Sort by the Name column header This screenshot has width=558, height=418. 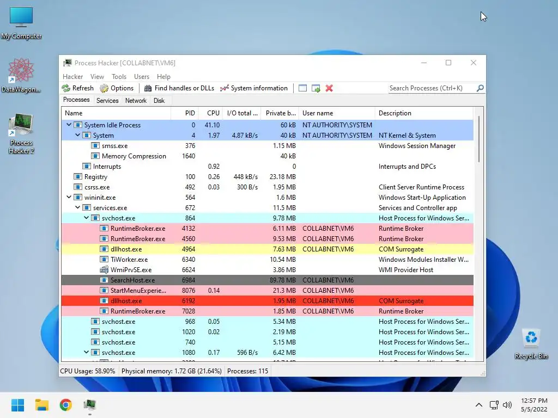pyautogui.click(x=116, y=113)
